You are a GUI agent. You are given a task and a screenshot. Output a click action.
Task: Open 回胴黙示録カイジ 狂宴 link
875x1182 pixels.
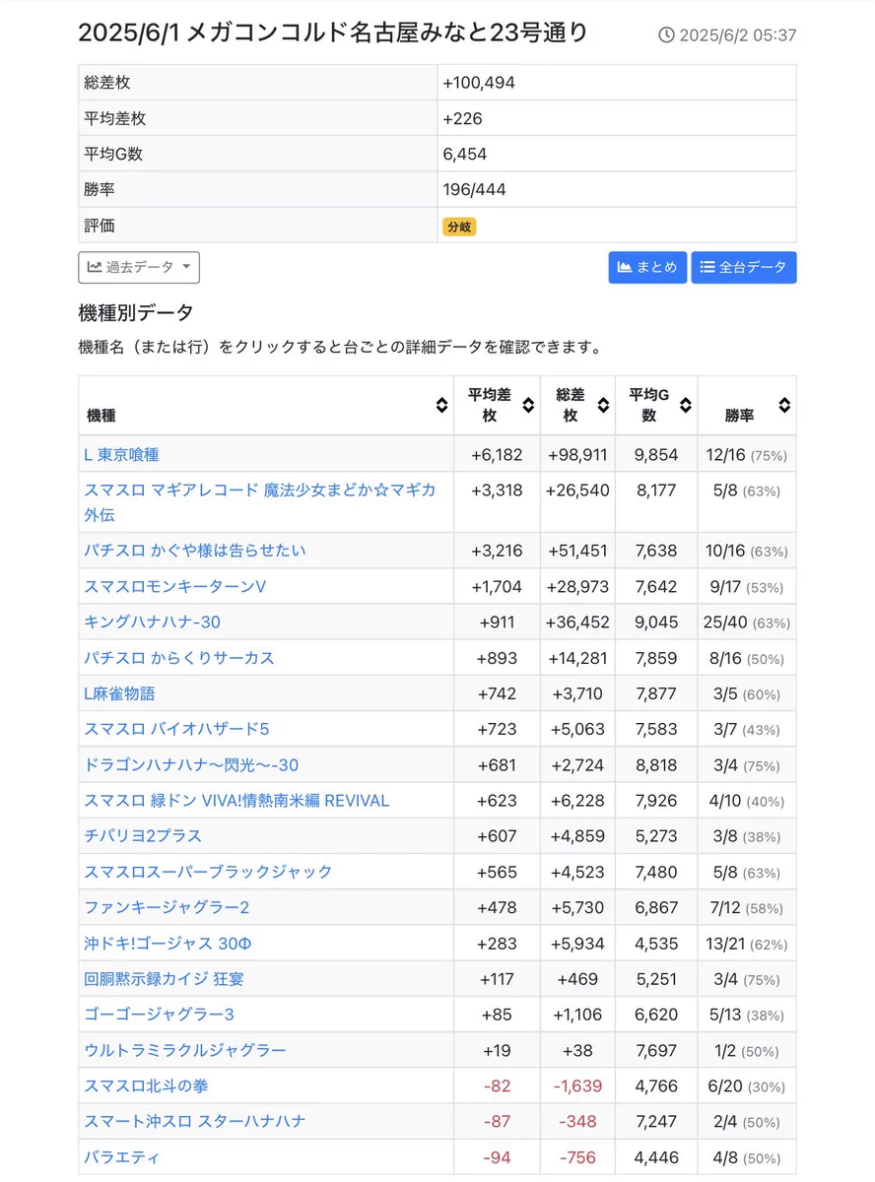click(x=164, y=979)
